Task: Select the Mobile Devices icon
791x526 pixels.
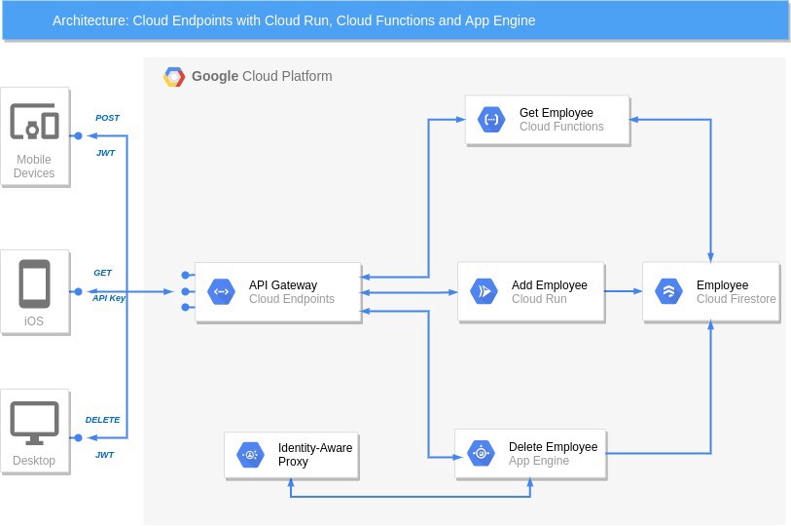Action: (x=34, y=121)
